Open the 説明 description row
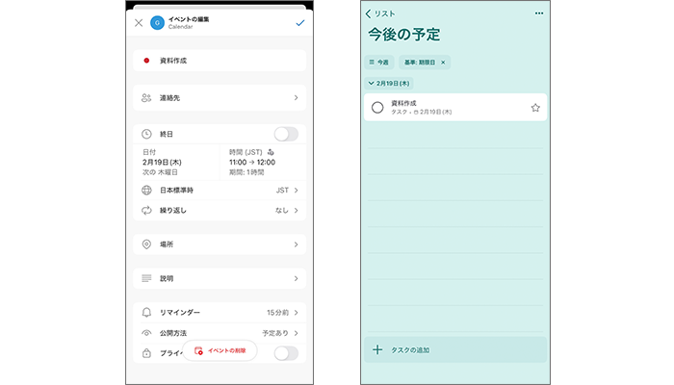 (x=220, y=278)
